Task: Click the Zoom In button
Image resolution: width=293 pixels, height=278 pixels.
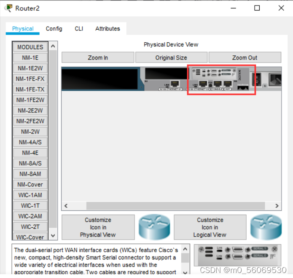Action: (98, 57)
